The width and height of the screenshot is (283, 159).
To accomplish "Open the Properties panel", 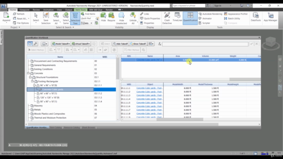I will click(147, 23).
